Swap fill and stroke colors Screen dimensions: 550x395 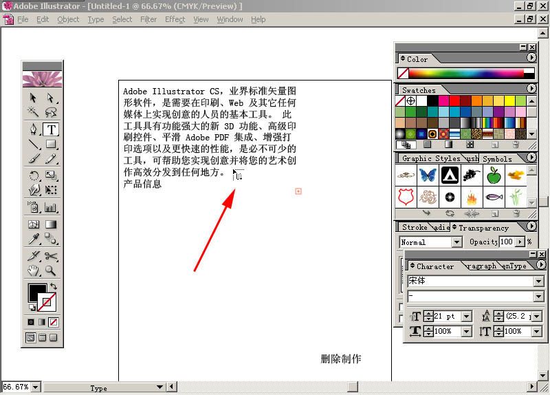[x=54, y=286]
